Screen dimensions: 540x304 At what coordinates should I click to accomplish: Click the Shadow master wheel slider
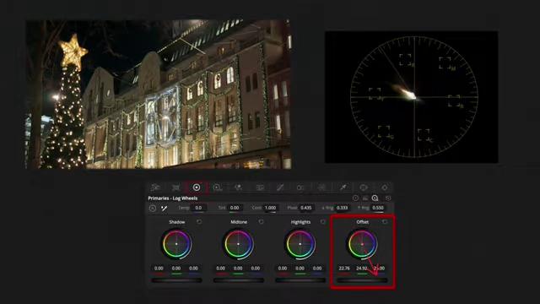click(x=176, y=280)
